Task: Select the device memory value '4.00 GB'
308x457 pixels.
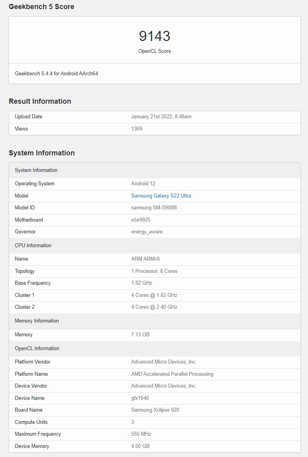Action: (x=140, y=446)
